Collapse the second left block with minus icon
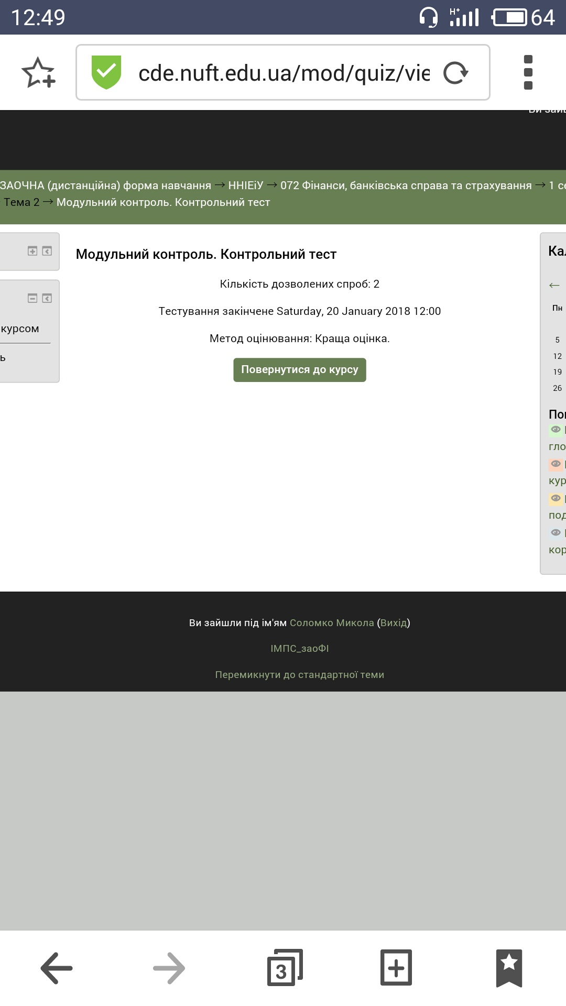Image resolution: width=566 pixels, height=1006 pixels. (32, 298)
